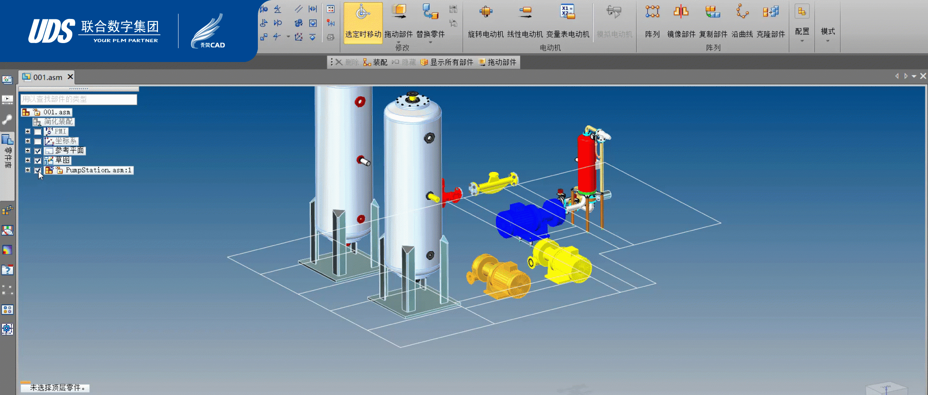928x395 pixels.
Task: Click the gear settings icon in left sidebar
Action: click(x=8, y=329)
